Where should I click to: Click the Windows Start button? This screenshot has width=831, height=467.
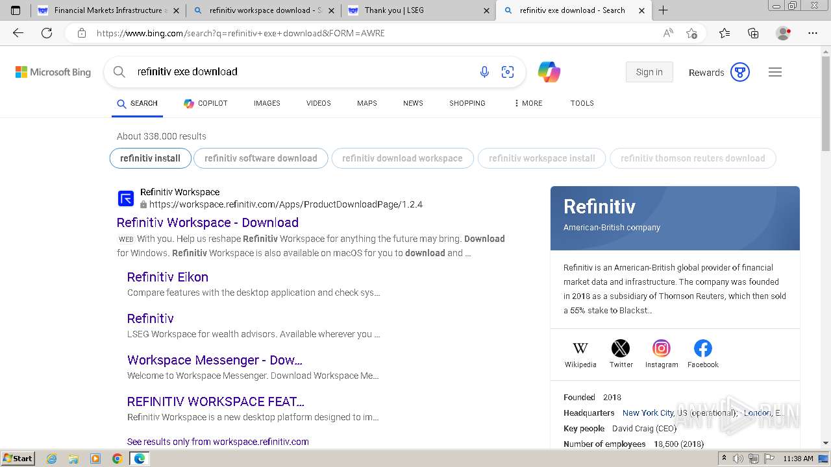tap(18, 459)
